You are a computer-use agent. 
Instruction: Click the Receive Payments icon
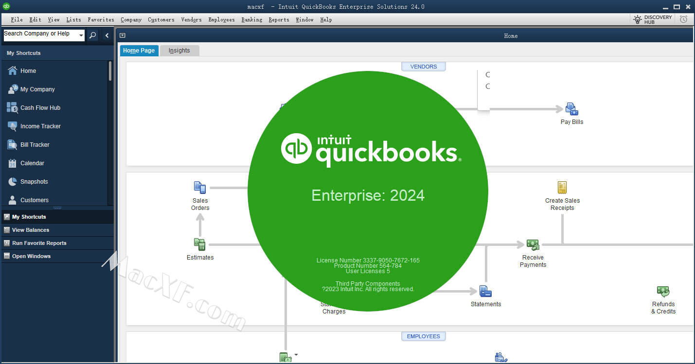pos(533,245)
